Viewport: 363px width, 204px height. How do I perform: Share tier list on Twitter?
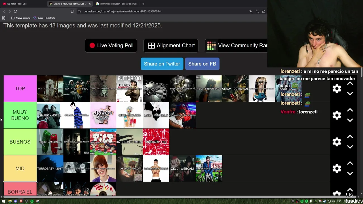[162, 64]
